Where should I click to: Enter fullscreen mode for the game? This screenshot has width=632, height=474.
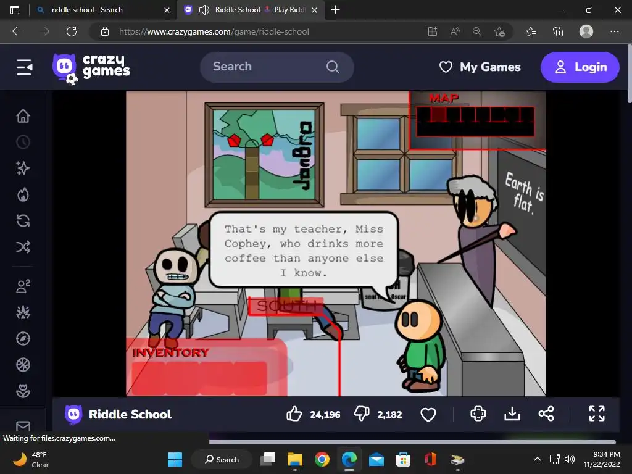(597, 414)
